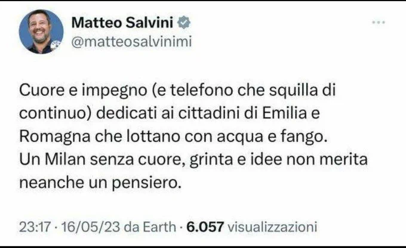Click the line 'Romagna che lottano con acqua'
The width and height of the screenshot is (406, 248).
(174, 137)
